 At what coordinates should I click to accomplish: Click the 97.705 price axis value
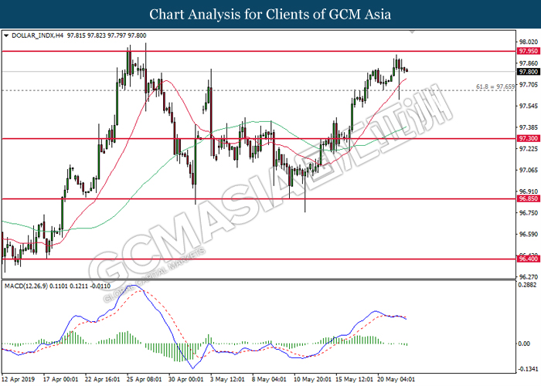click(529, 85)
